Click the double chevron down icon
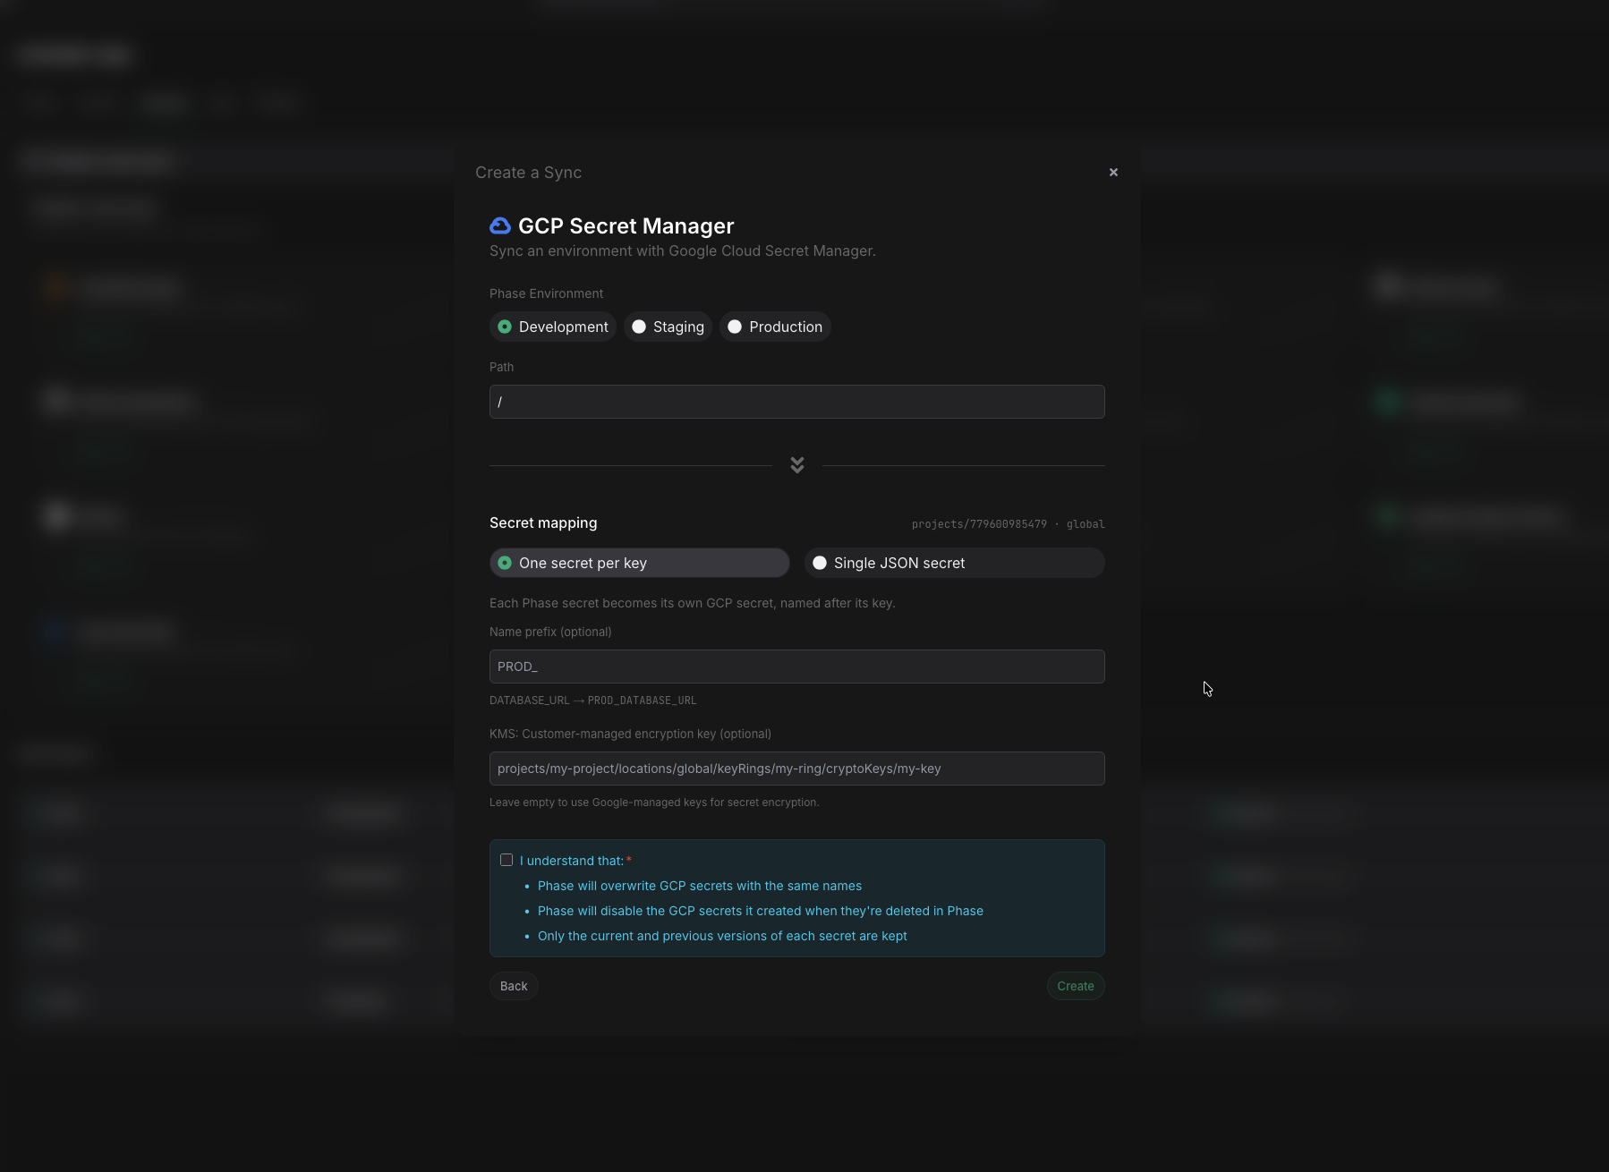This screenshot has height=1172, width=1609. 797,465
